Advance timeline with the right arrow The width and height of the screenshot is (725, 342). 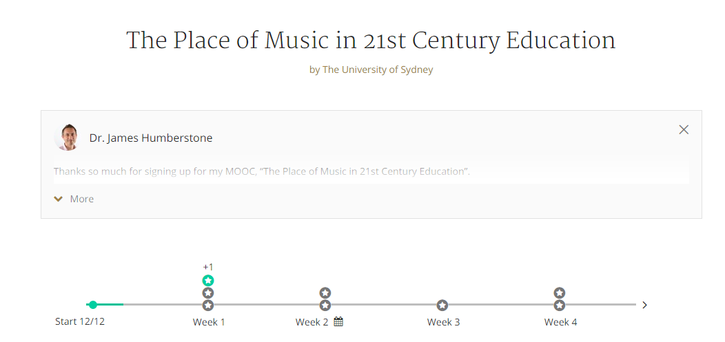coord(644,305)
